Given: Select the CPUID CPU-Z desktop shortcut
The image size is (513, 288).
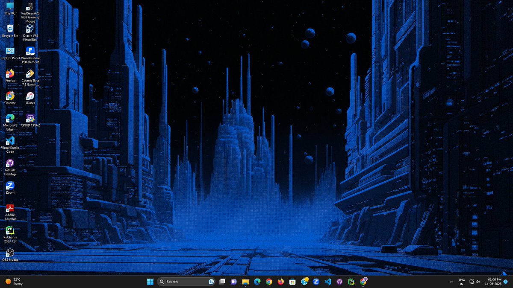Looking at the screenshot, I should click(x=30, y=121).
